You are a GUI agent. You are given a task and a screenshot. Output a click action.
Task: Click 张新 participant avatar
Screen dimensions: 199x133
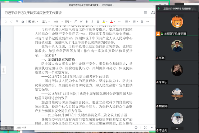click(177, 46)
